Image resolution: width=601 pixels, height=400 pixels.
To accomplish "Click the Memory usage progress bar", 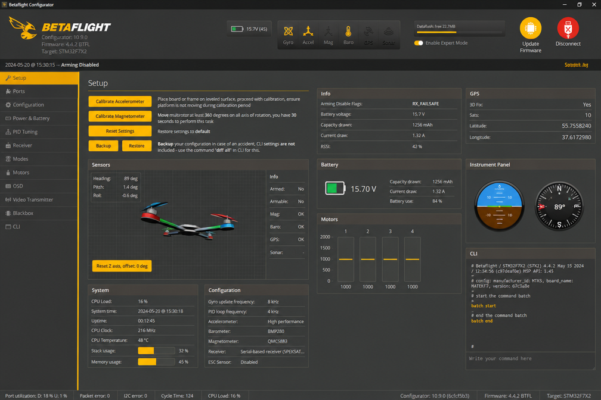I will [156, 362].
